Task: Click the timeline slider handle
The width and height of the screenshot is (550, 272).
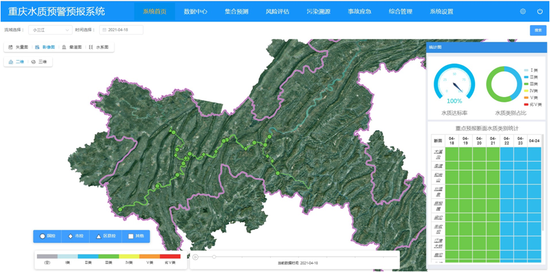Action: coord(214,257)
